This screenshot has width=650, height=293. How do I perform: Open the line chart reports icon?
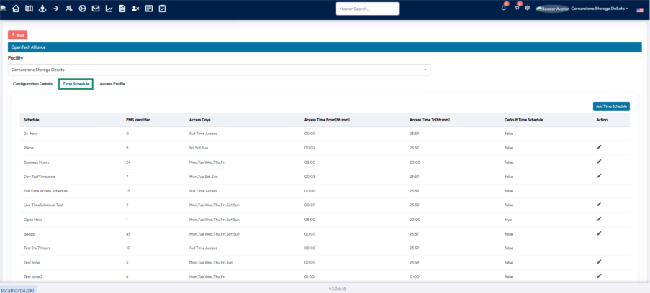(109, 9)
